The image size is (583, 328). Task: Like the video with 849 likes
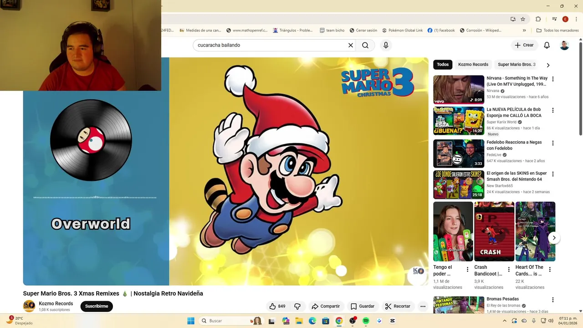click(277, 306)
